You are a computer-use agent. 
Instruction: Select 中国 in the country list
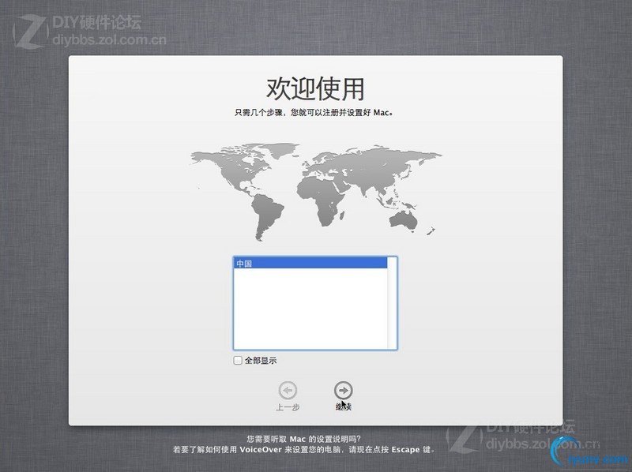[x=310, y=264]
